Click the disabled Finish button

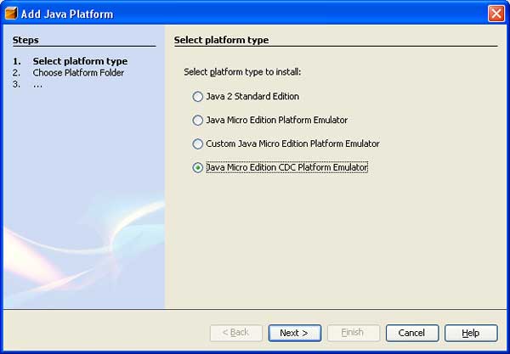tap(354, 333)
